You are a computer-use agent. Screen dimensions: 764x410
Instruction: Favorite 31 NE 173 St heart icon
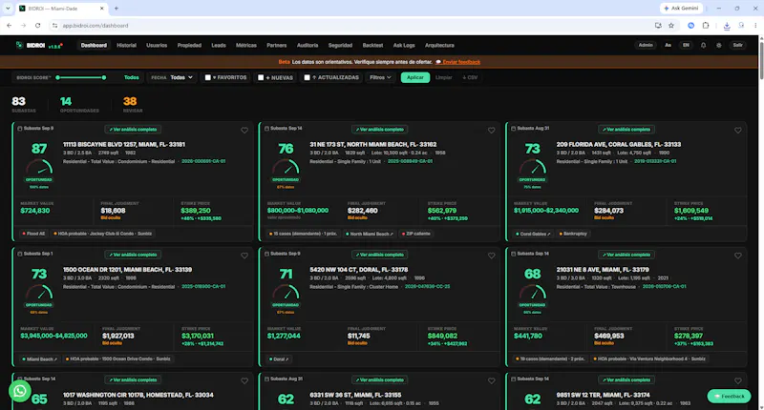pyautogui.click(x=491, y=130)
